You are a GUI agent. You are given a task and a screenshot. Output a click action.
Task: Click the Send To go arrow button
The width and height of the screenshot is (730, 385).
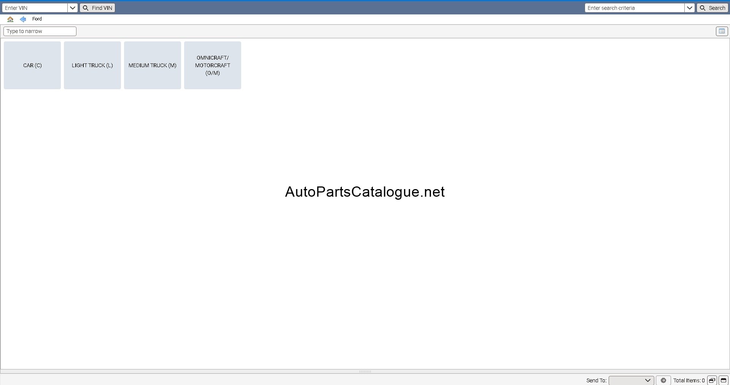(x=663, y=380)
